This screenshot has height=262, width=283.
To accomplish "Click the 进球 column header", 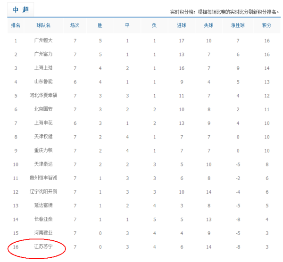I will pos(182,25).
